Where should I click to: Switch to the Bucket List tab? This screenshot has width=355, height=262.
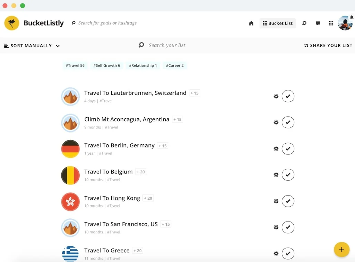[277, 23]
